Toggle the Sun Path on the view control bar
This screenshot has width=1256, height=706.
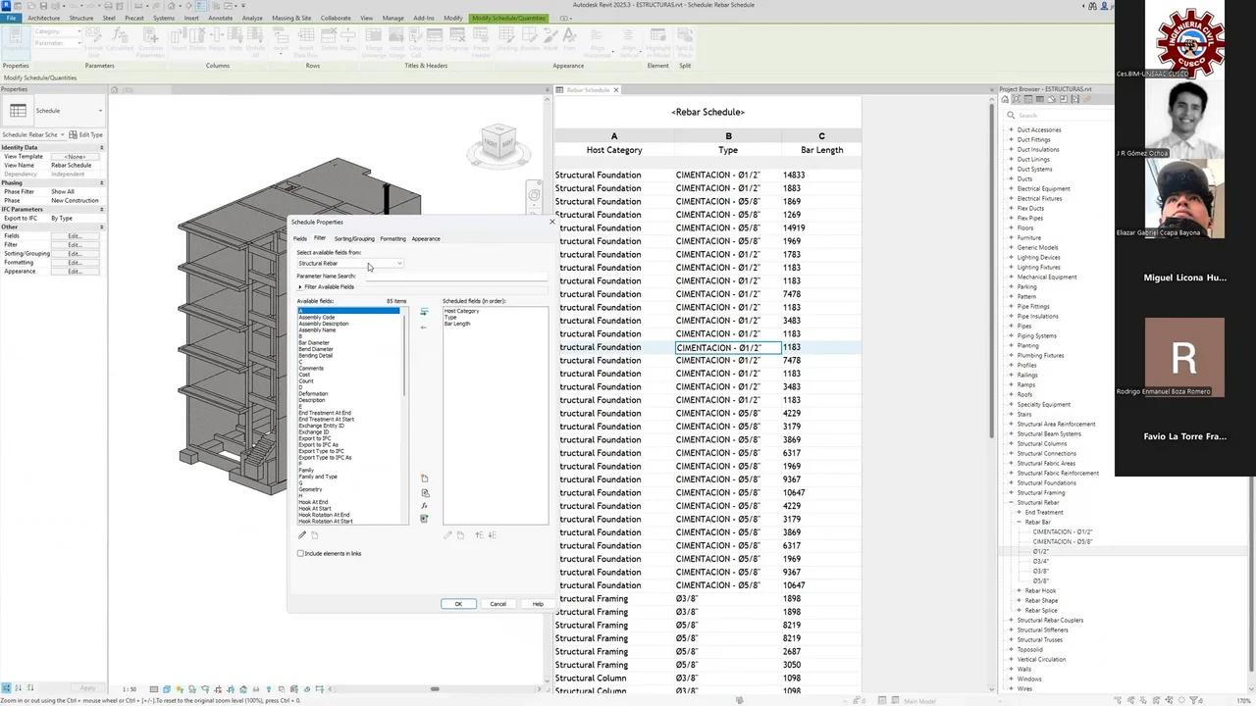pos(179,689)
